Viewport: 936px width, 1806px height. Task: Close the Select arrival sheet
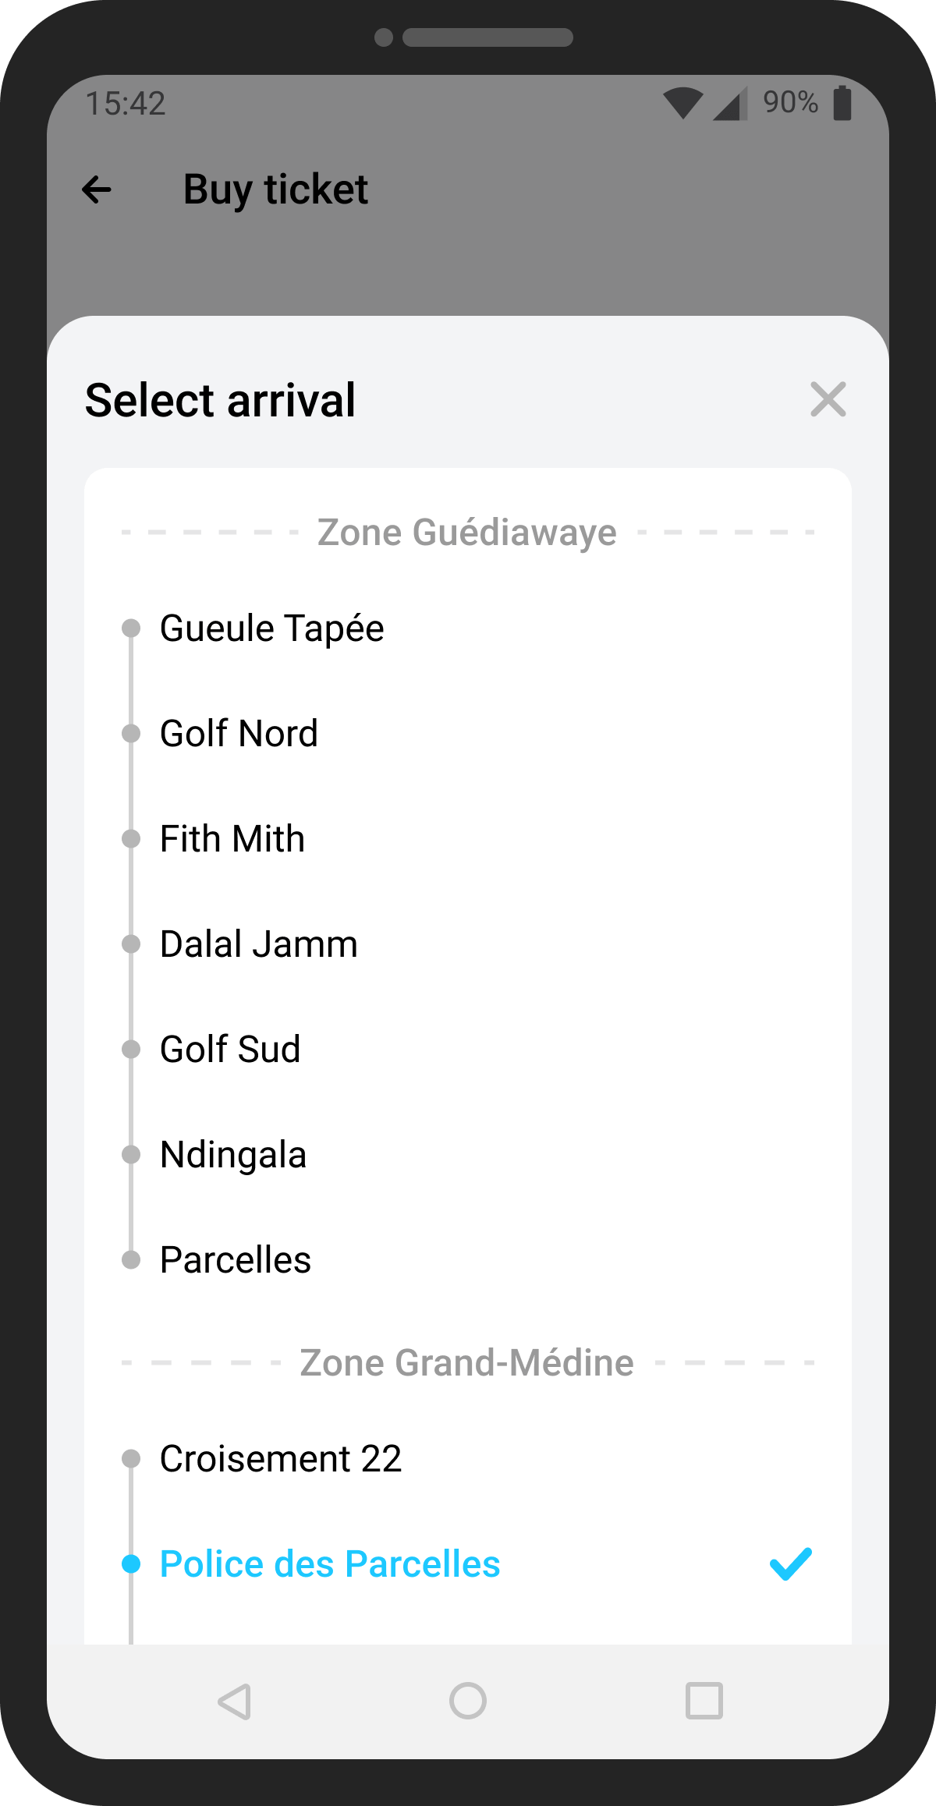(x=828, y=399)
